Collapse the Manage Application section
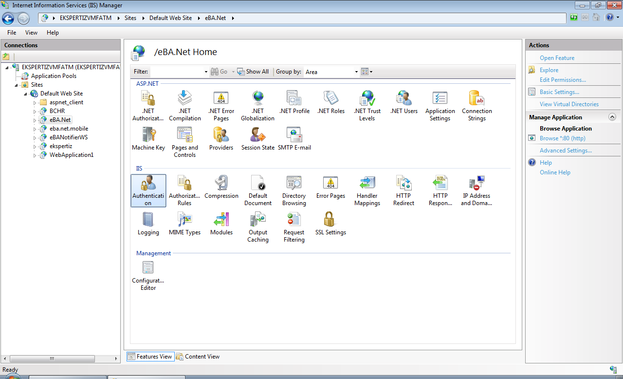The height and width of the screenshot is (379, 623). (x=612, y=117)
